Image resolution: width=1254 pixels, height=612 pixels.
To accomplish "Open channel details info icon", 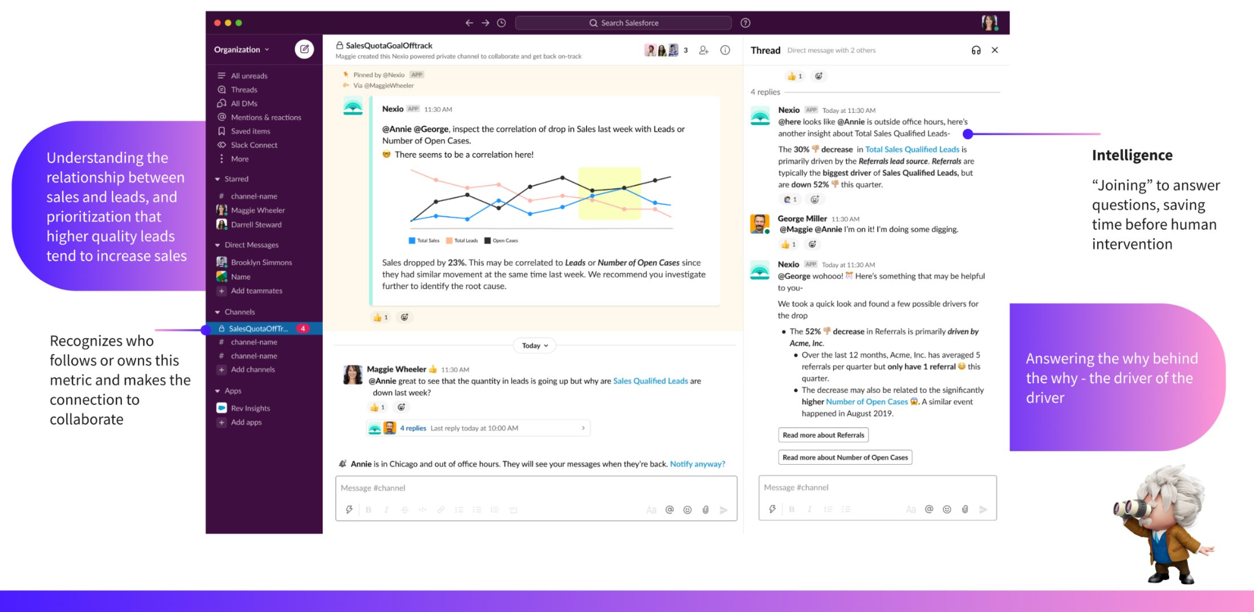I will 725,50.
